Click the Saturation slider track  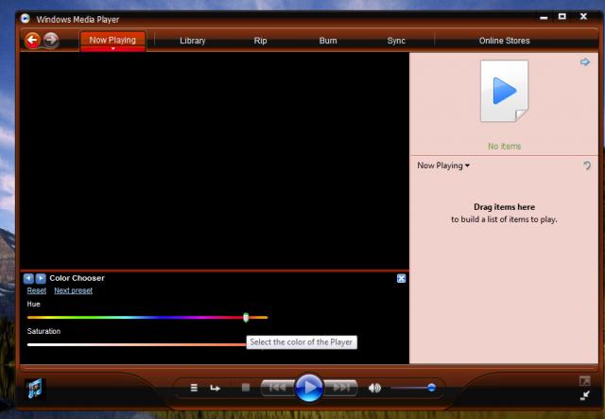click(x=137, y=344)
